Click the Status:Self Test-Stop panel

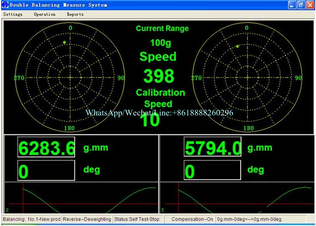[137, 219]
